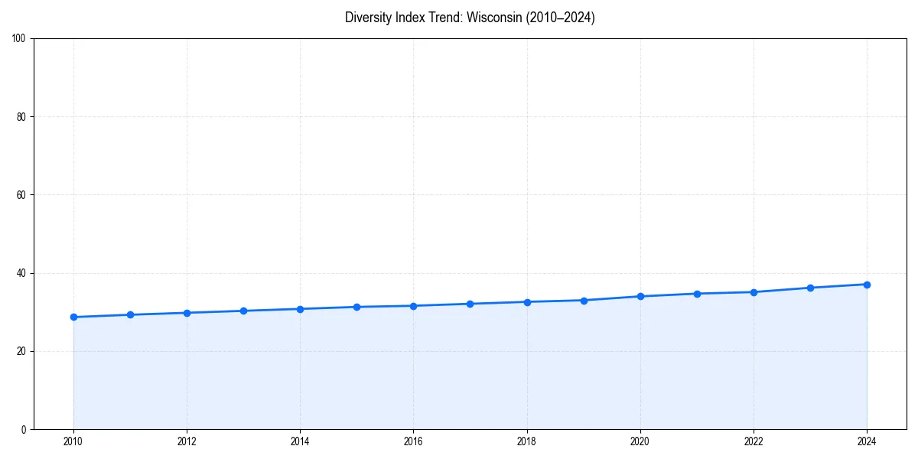This screenshot has width=918, height=459.
Task: Click the 2021 data point on the line
Action: click(x=697, y=294)
